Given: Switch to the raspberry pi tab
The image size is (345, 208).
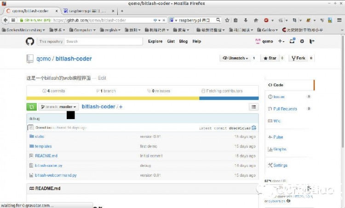Looking at the screenshot, I should [89, 11].
